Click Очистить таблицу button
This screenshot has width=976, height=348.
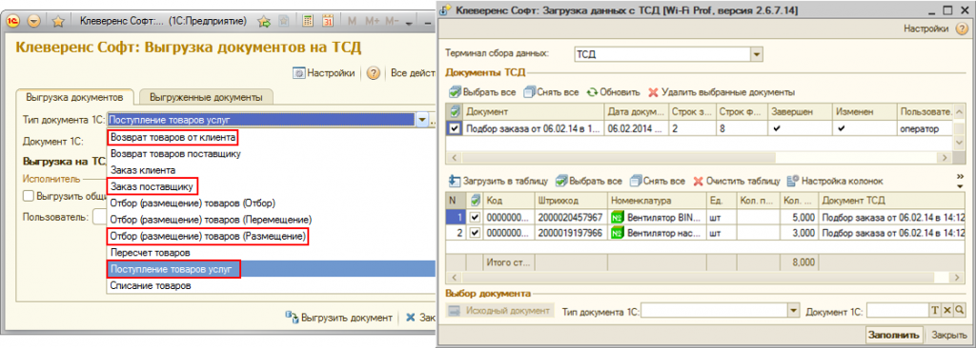(737, 182)
